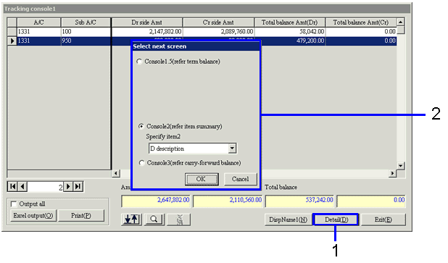Image resolution: width=448 pixels, height=263 pixels.
Task: Click the sort ascending/descending arrows icon
Action: point(131,220)
